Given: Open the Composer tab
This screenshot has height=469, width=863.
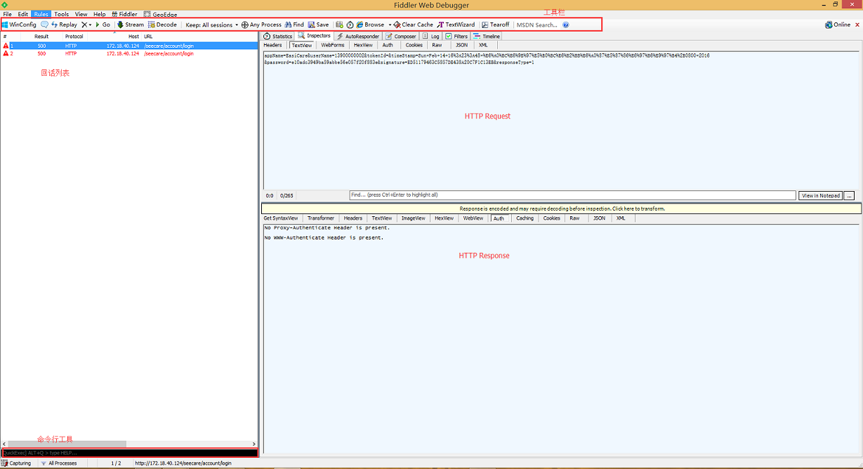Looking at the screenshot, I should [401, 36].
